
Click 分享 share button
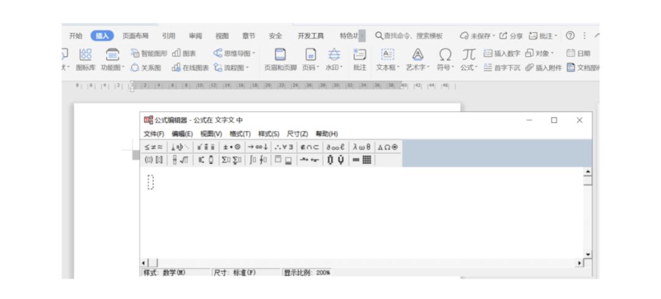pyautogui.click(x=511, y=36)
